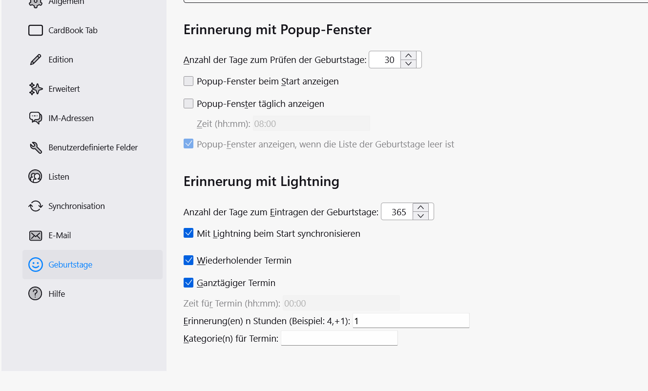Click the E-Mail envelope icon
648x391 pixels.
click(36, 235)
